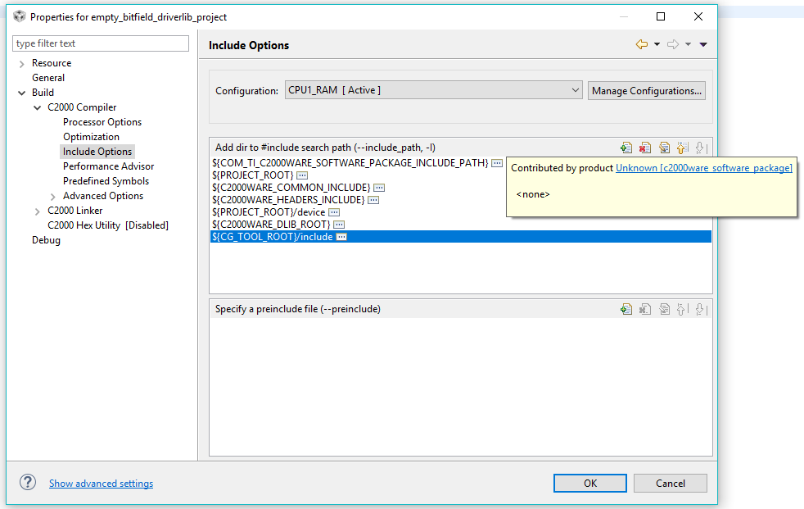Edit the selected include path entry
804x509 pixels.
point(664,148)
